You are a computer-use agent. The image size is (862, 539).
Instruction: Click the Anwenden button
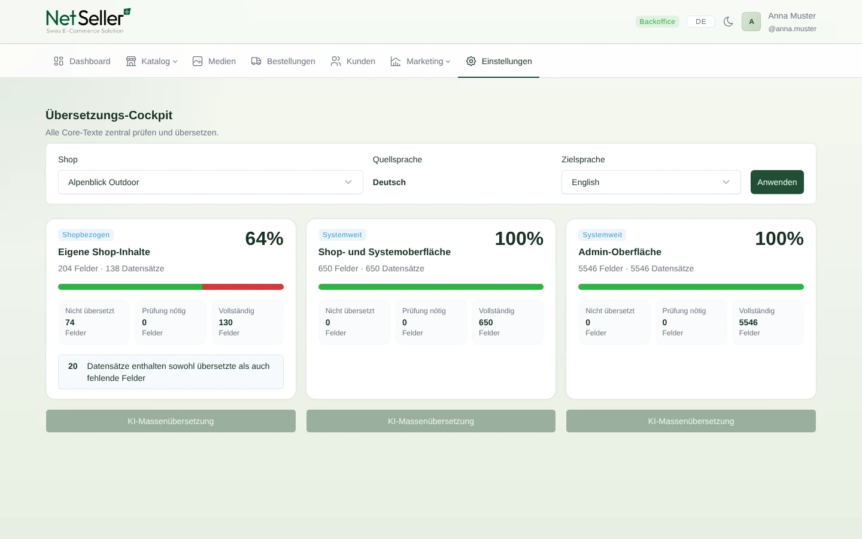click(x=777, y=182)
